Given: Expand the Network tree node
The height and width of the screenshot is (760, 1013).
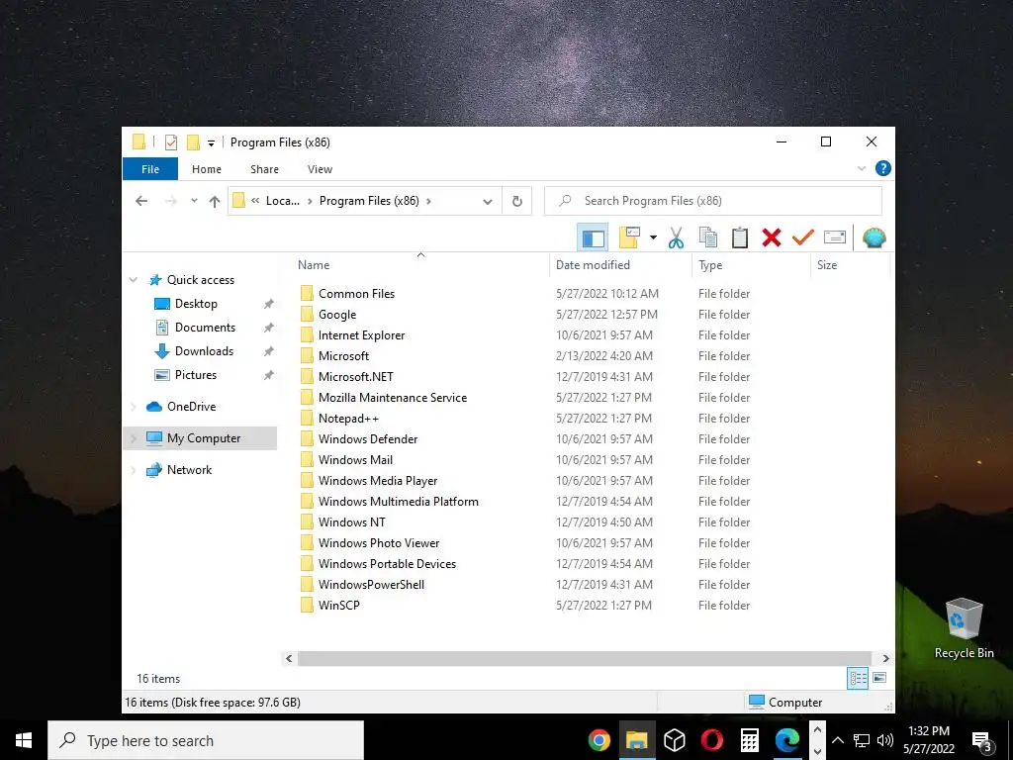Looking at the screenshot, I should pos(134,470).
